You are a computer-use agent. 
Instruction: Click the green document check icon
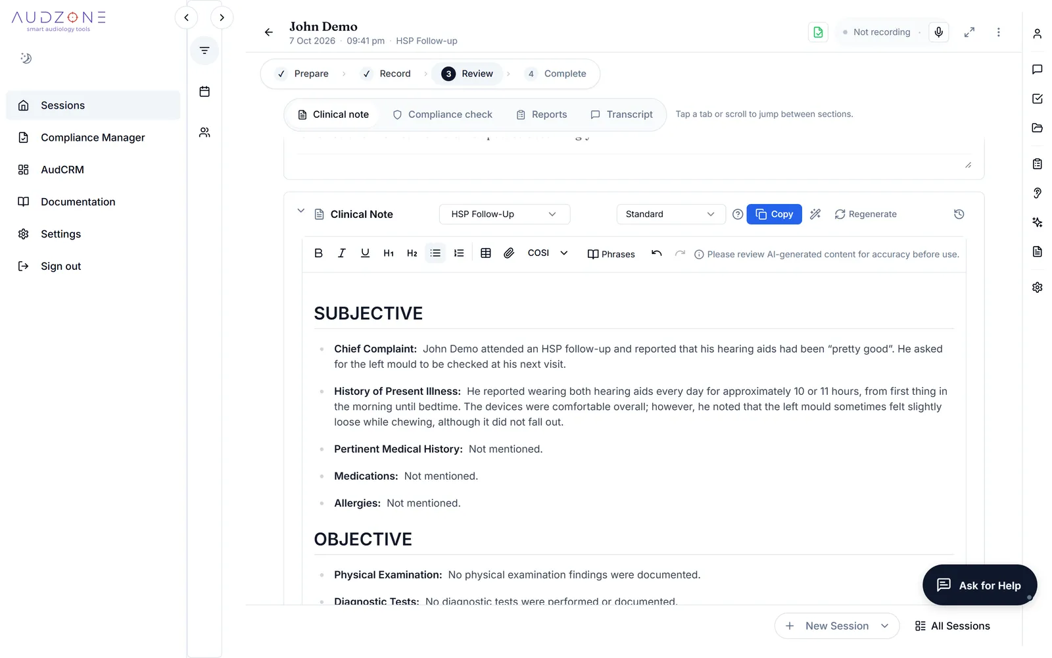[818, 32]
